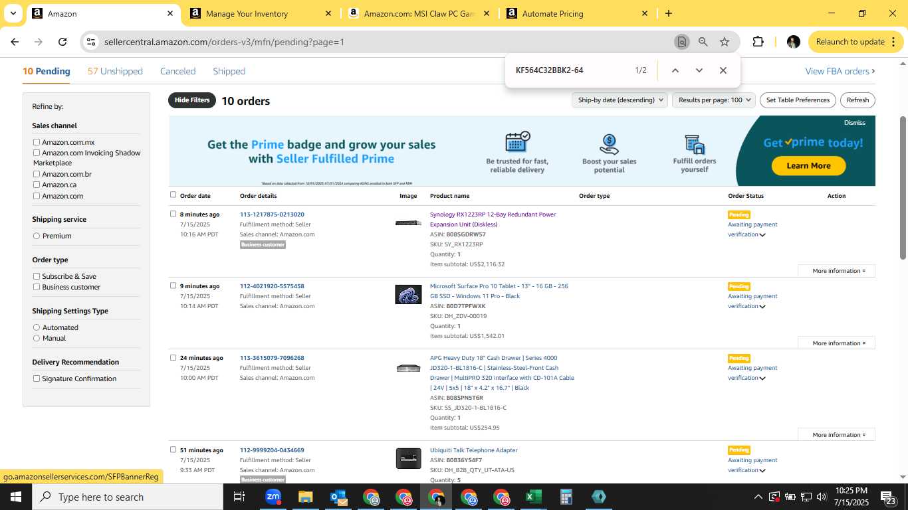Viewport: 908px width, 510px height.
Task: Expand Awaiting payment verification for APG Cash Drawer
Action: (762, 378)
